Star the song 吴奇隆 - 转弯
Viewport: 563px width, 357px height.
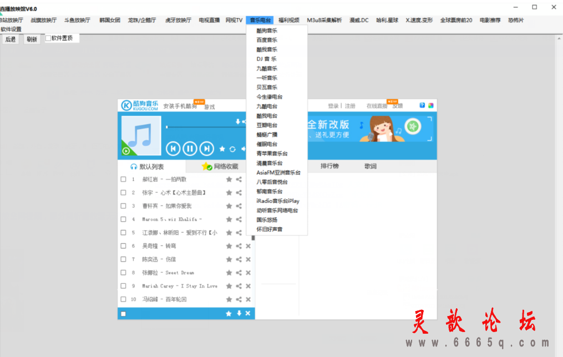point(229,246)
